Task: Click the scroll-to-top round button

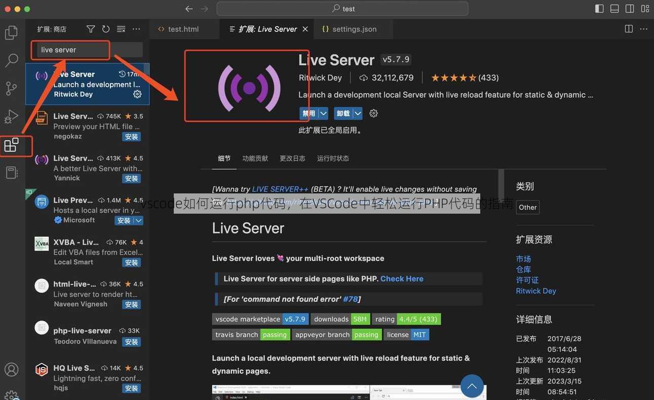Action: [472, 387]
